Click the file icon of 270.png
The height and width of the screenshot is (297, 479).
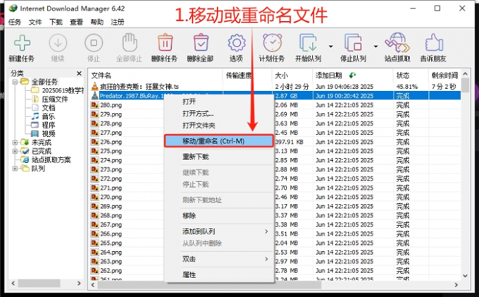point(94,197)
